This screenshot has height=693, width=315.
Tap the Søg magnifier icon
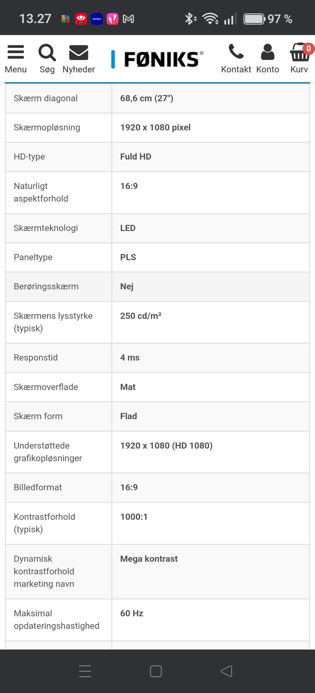pyautogui.click(x=47, y=52)
